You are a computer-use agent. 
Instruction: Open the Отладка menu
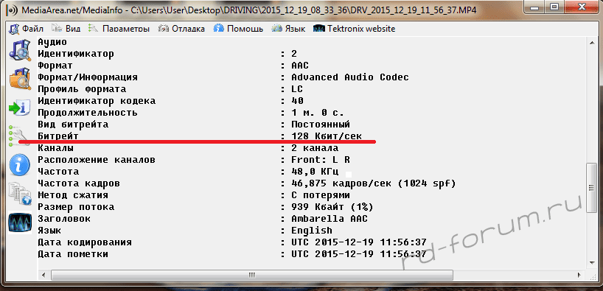point(181,29)
